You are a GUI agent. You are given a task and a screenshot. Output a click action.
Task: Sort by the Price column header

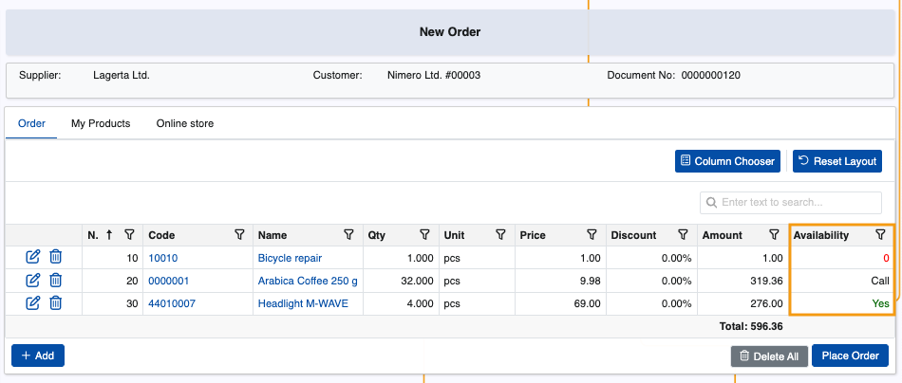[533, 235]
